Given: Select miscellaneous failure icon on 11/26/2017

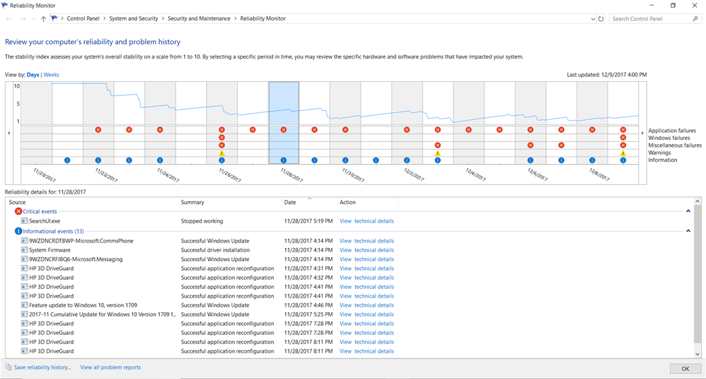Looking at the screenshot, I should coord(221,145).
